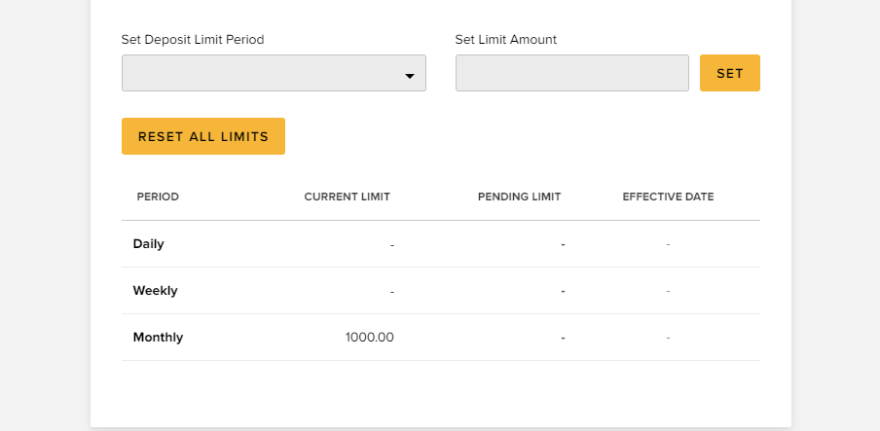
Task: Click the Weekly current limit dash value
Action: [x=391, y=291]
